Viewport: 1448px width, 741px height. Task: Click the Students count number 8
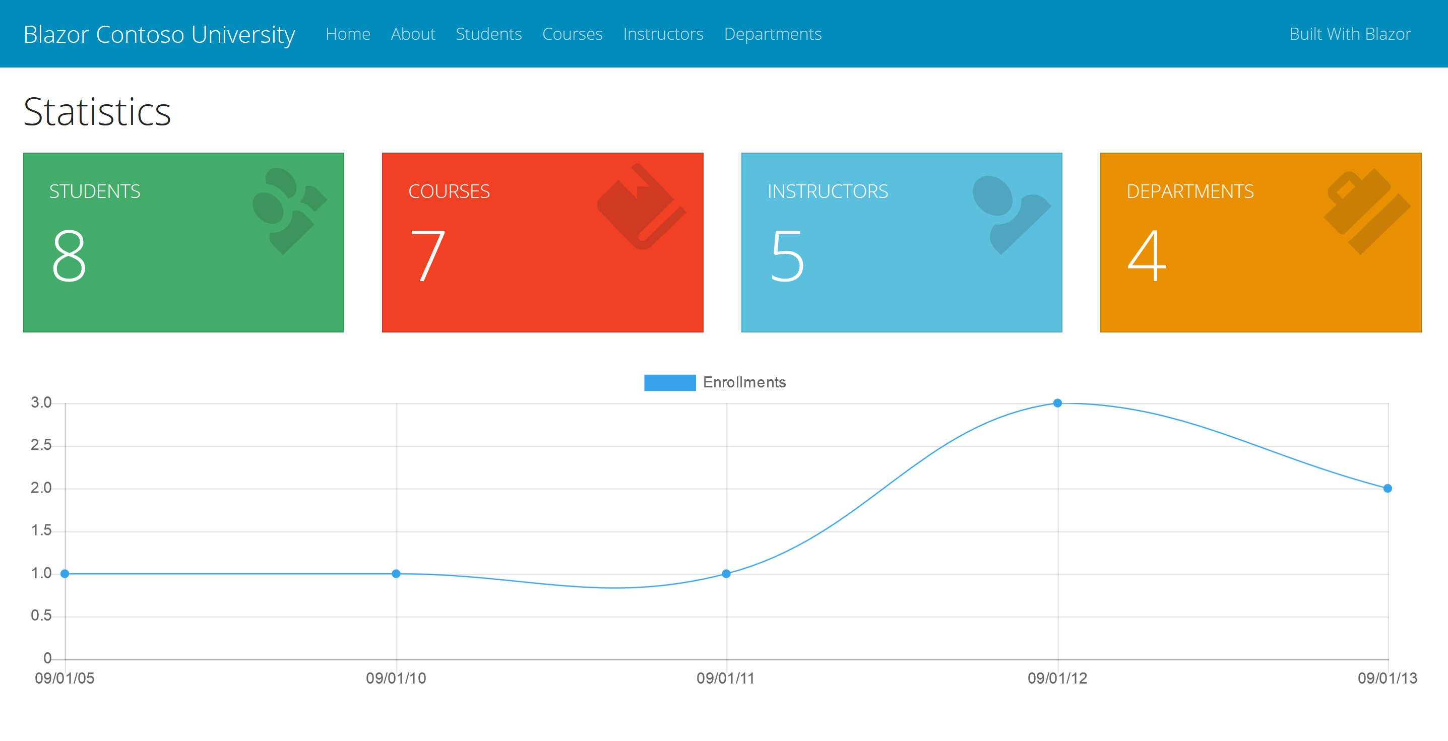69,255
